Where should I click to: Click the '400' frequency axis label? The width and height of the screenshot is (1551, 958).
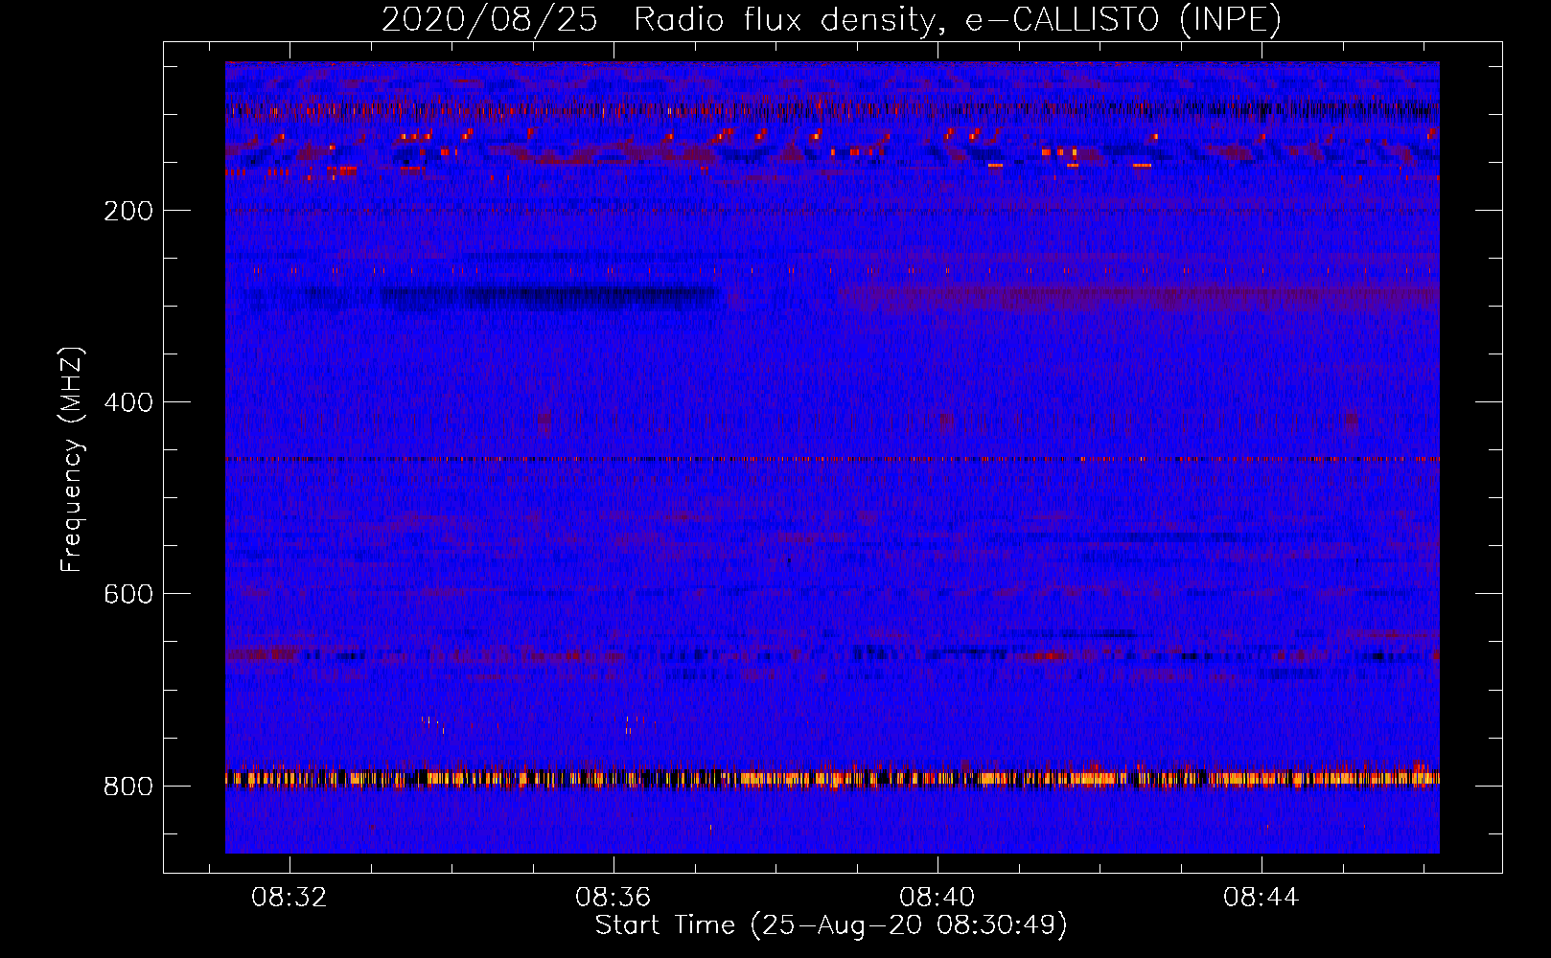(x=128, y=402)
